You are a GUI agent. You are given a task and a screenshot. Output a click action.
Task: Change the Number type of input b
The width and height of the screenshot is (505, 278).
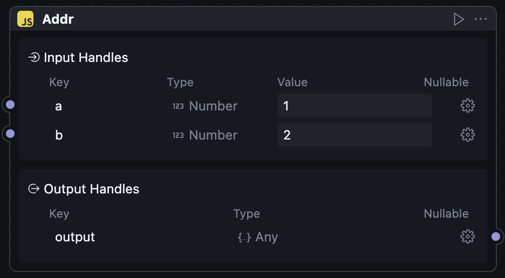[x=205, y=135]
